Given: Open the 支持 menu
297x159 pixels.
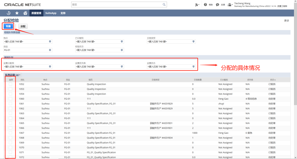Looking at the screenshot, I should pyautogui.click(x=63, y=13).
